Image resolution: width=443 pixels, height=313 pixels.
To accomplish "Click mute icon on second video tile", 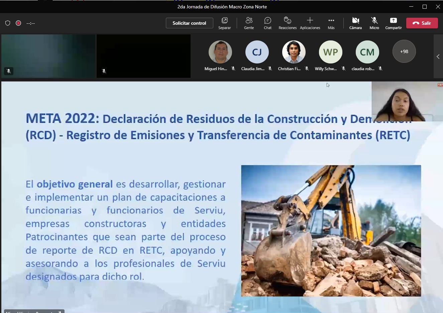I will point(104,71).
